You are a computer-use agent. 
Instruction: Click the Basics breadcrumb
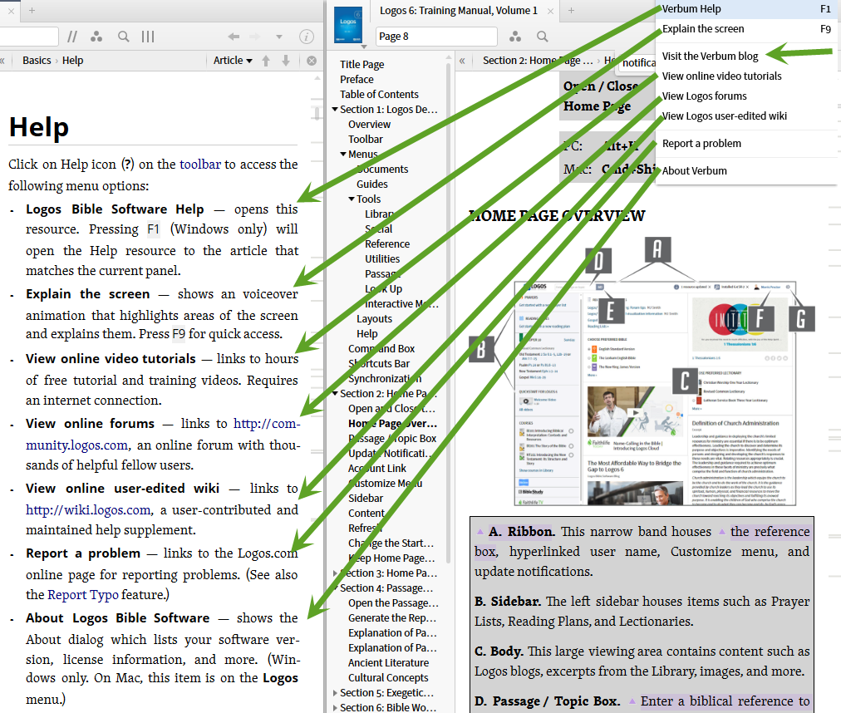point(37,61)
